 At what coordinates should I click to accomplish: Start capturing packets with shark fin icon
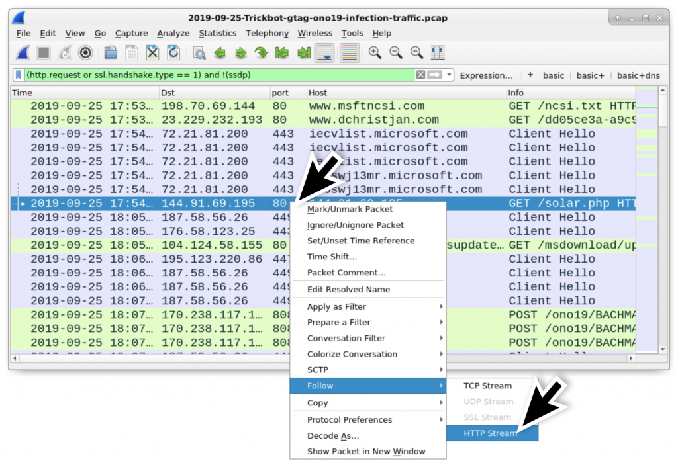coord(23,53)
